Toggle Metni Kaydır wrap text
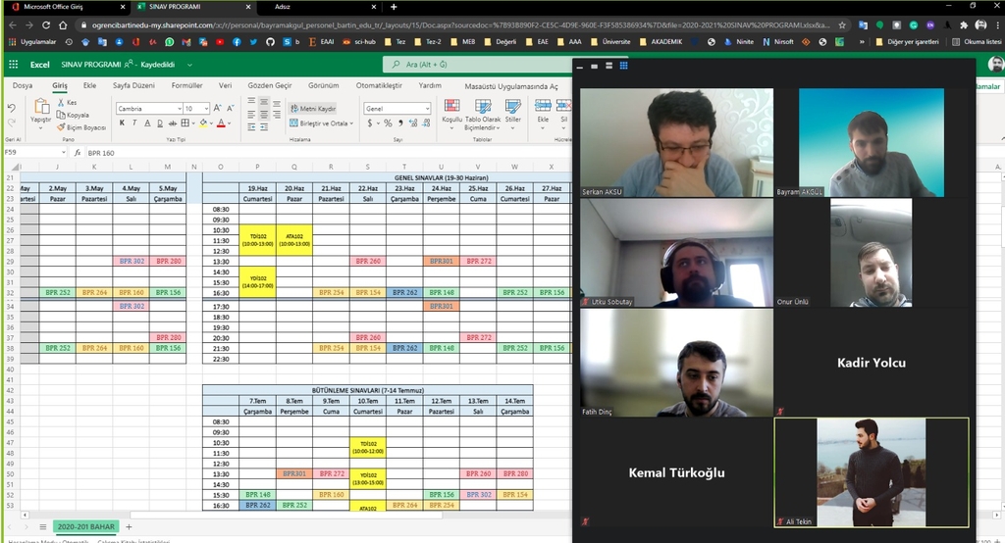Image resolution: width=1005 pixels, height=543 pixels. (313, 108)
